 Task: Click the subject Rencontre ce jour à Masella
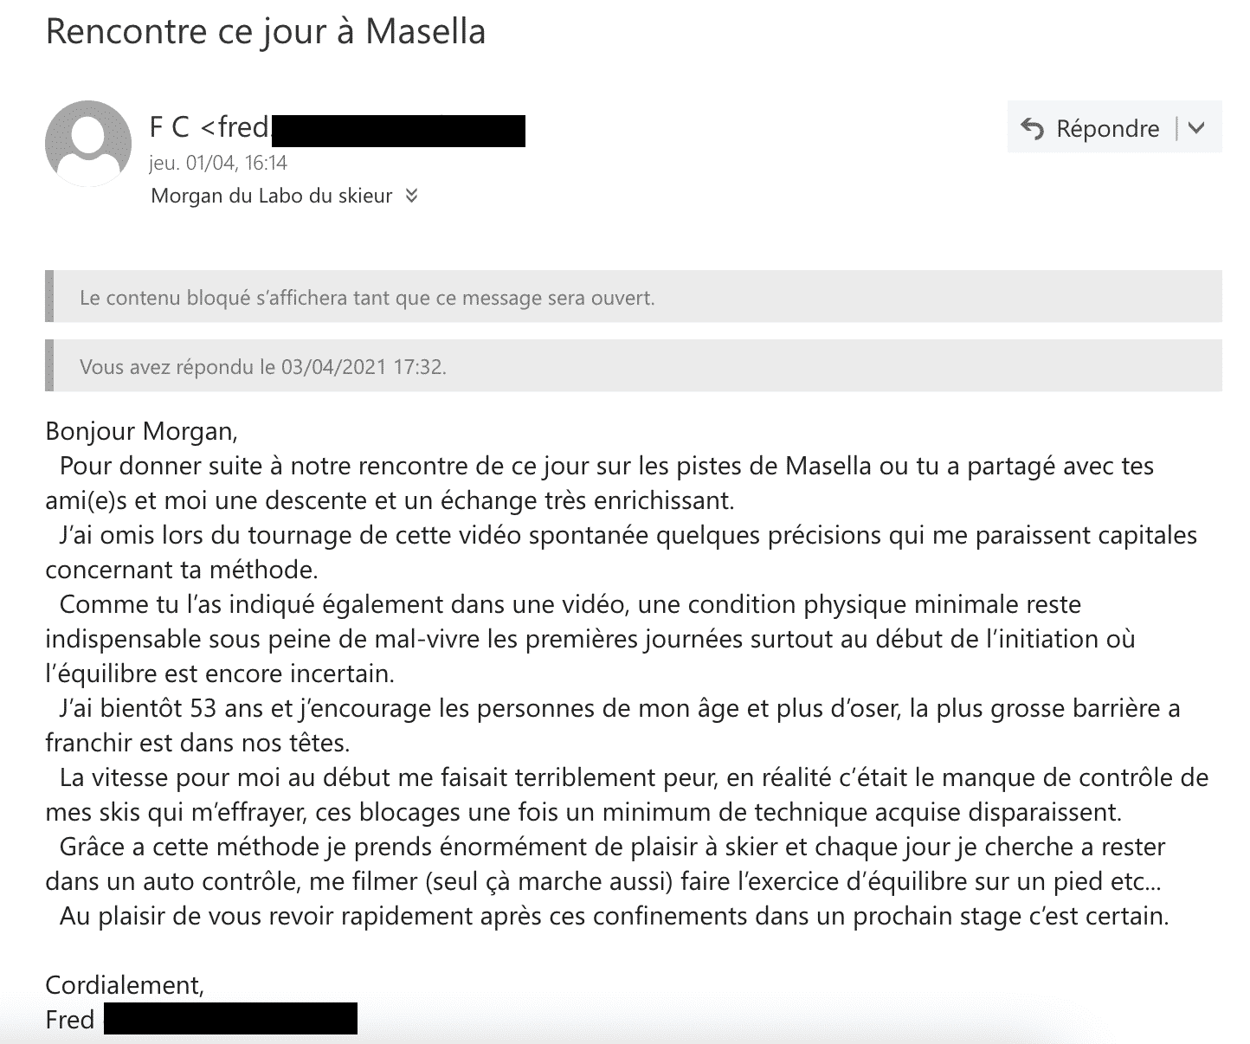[x=265, y=31]
